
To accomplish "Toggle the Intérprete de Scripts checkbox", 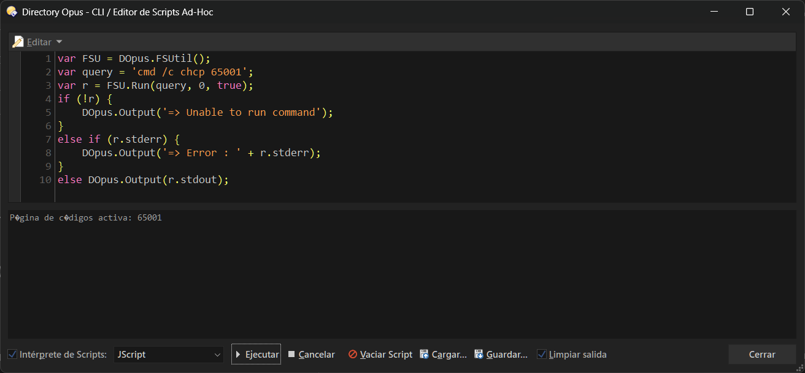I will tap(12, 354).
